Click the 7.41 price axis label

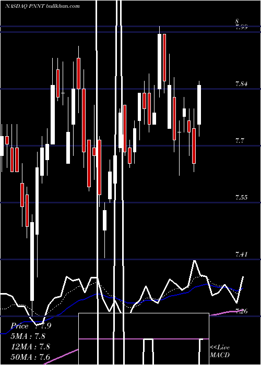pos(241,254)
